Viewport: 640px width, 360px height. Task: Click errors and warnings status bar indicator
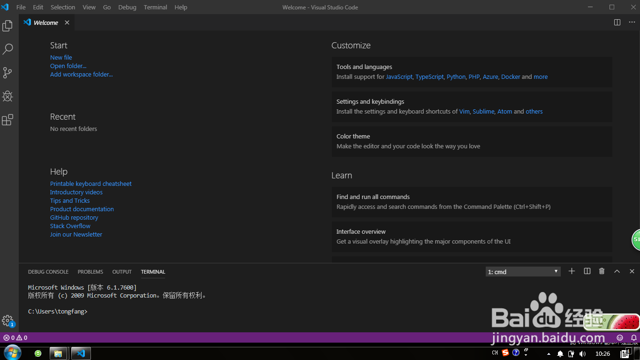pyautogui.click(x=15, y=337)
